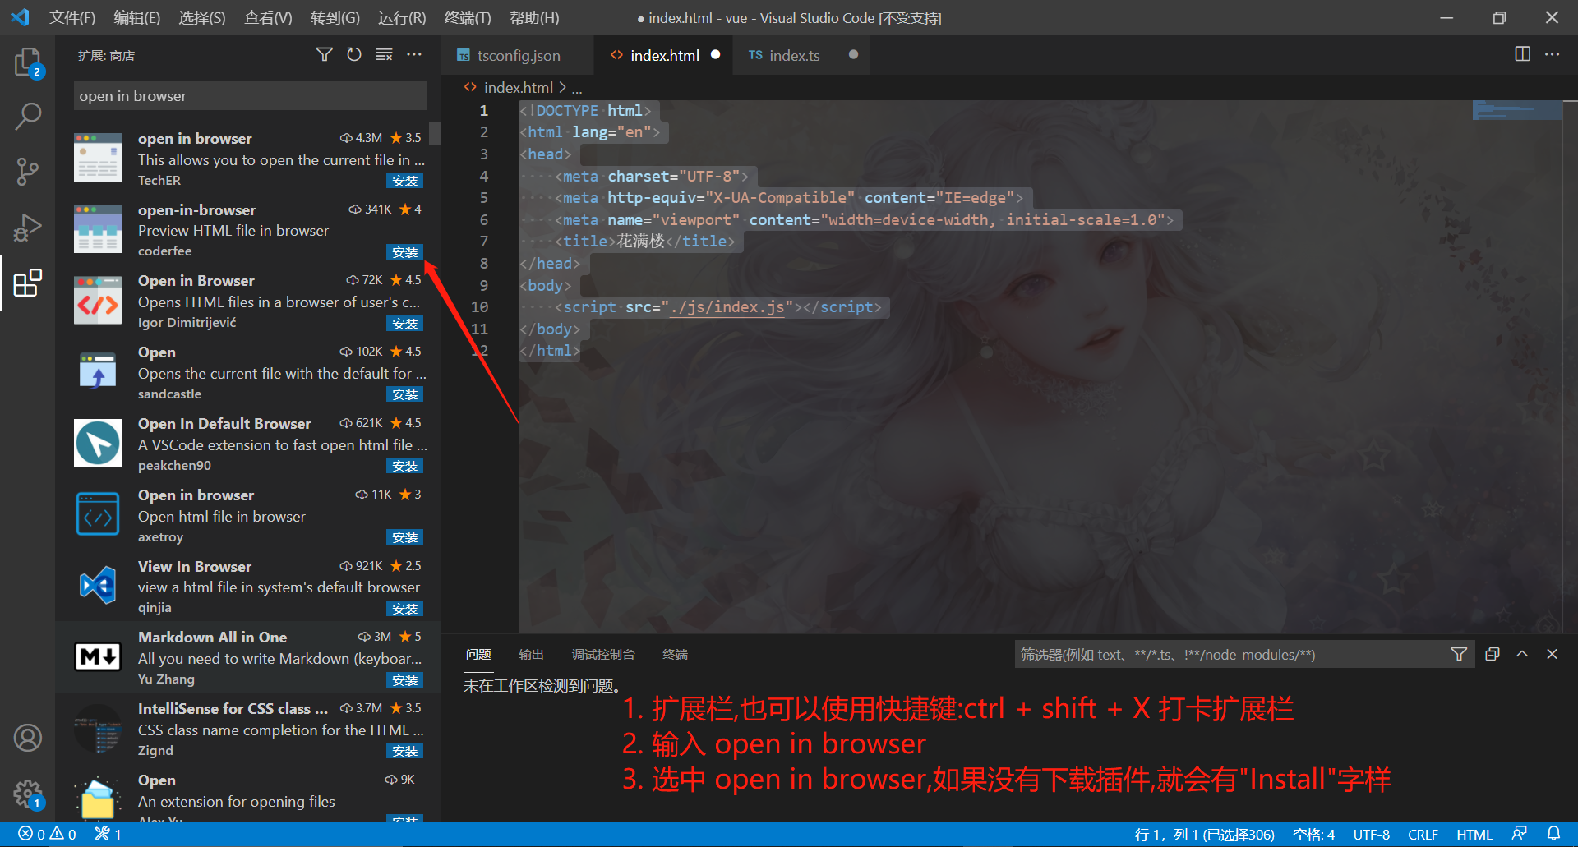The height and width of the screenshot is (847, 1578).
Task: Refresh the extensions list
Action: click(x=353, y=54)
